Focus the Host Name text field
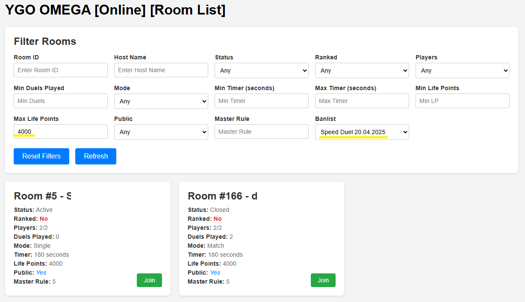 (x=161, y=70)
